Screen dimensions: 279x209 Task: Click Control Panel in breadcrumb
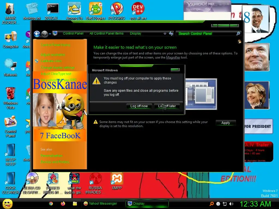click(x=73, y=33)
